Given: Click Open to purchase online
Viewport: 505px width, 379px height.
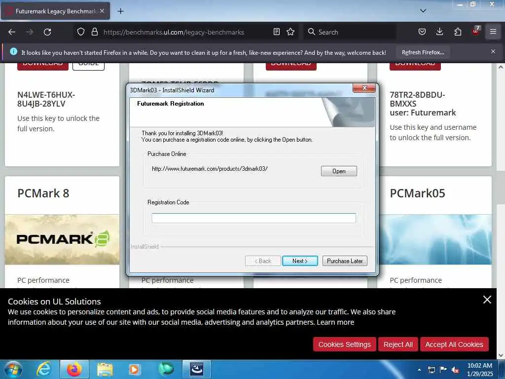Looking at the screenshot, I should [339, 171].
